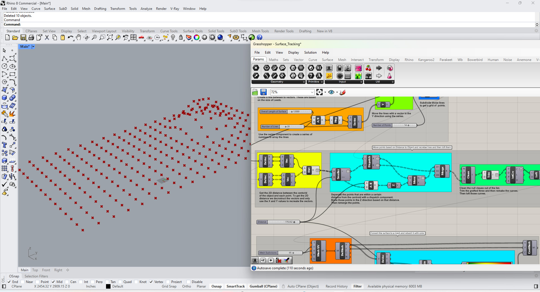Pick the Boolean Toggle component icon
Screen dimensions: 540x292
point(339,68)
